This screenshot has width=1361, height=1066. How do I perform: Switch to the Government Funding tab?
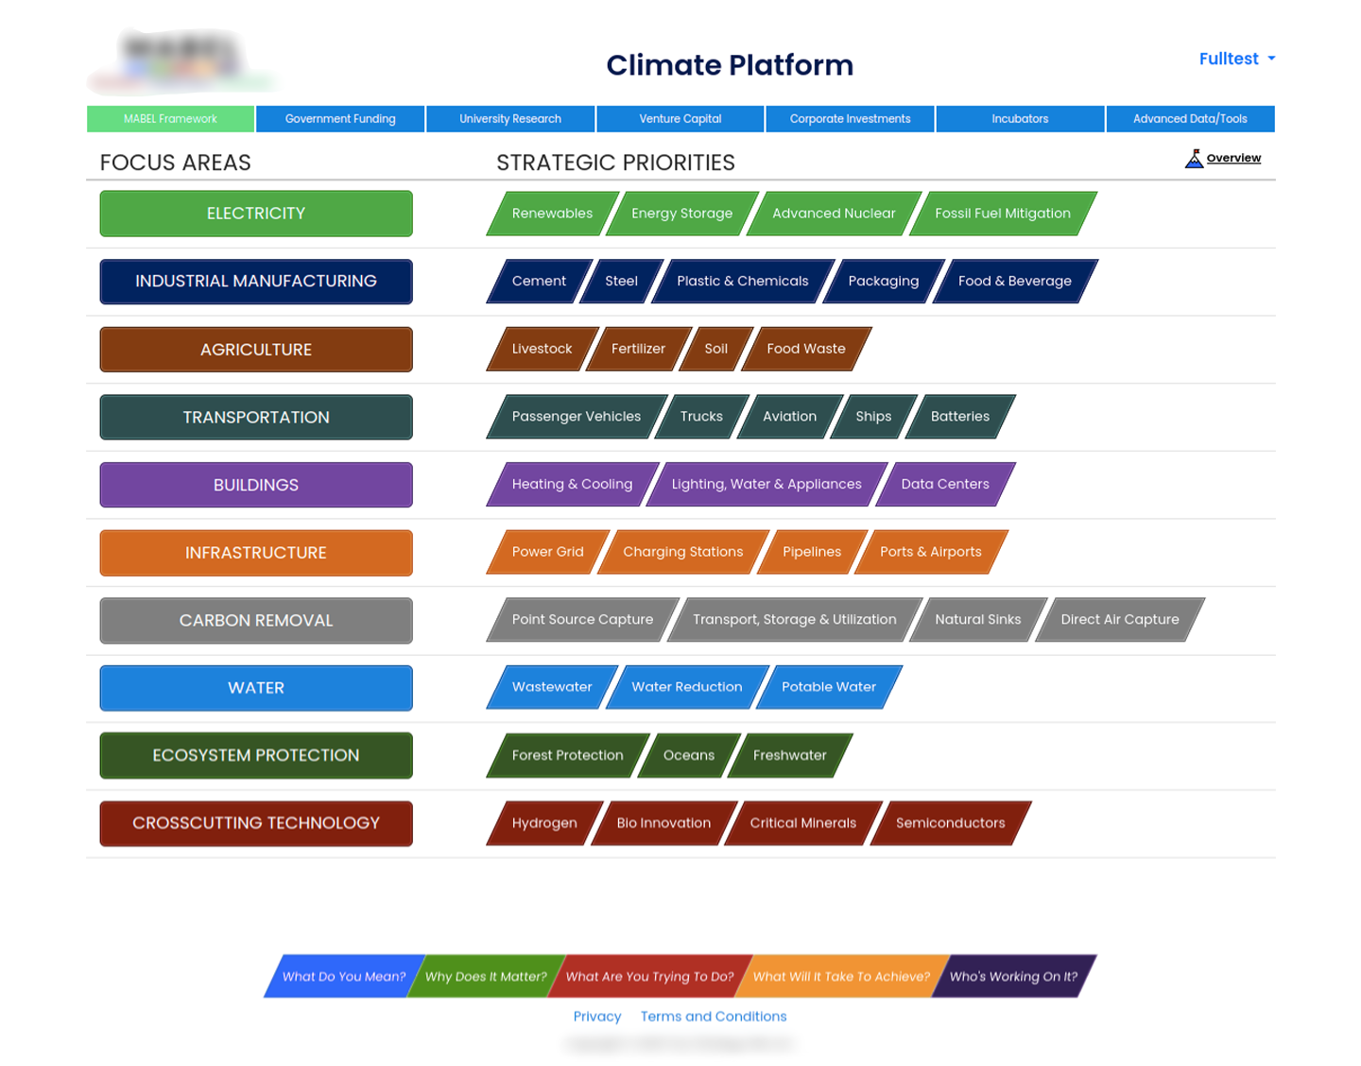point(340,119)
